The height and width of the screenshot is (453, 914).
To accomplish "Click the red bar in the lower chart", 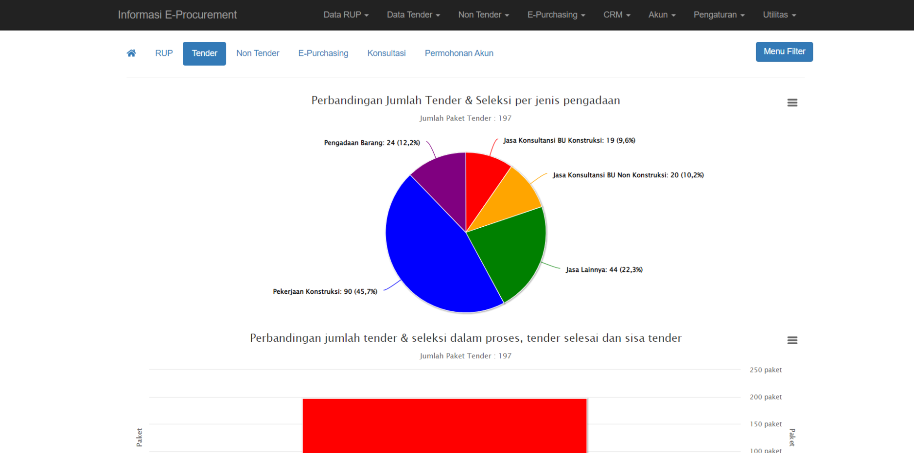I will point(445,425).
